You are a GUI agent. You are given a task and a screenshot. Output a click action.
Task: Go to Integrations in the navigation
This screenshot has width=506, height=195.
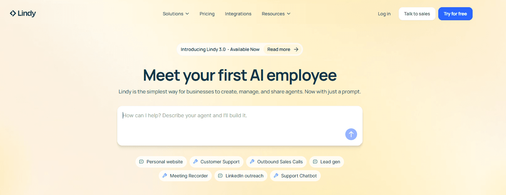pyautogui.click(x=238, y=14)
